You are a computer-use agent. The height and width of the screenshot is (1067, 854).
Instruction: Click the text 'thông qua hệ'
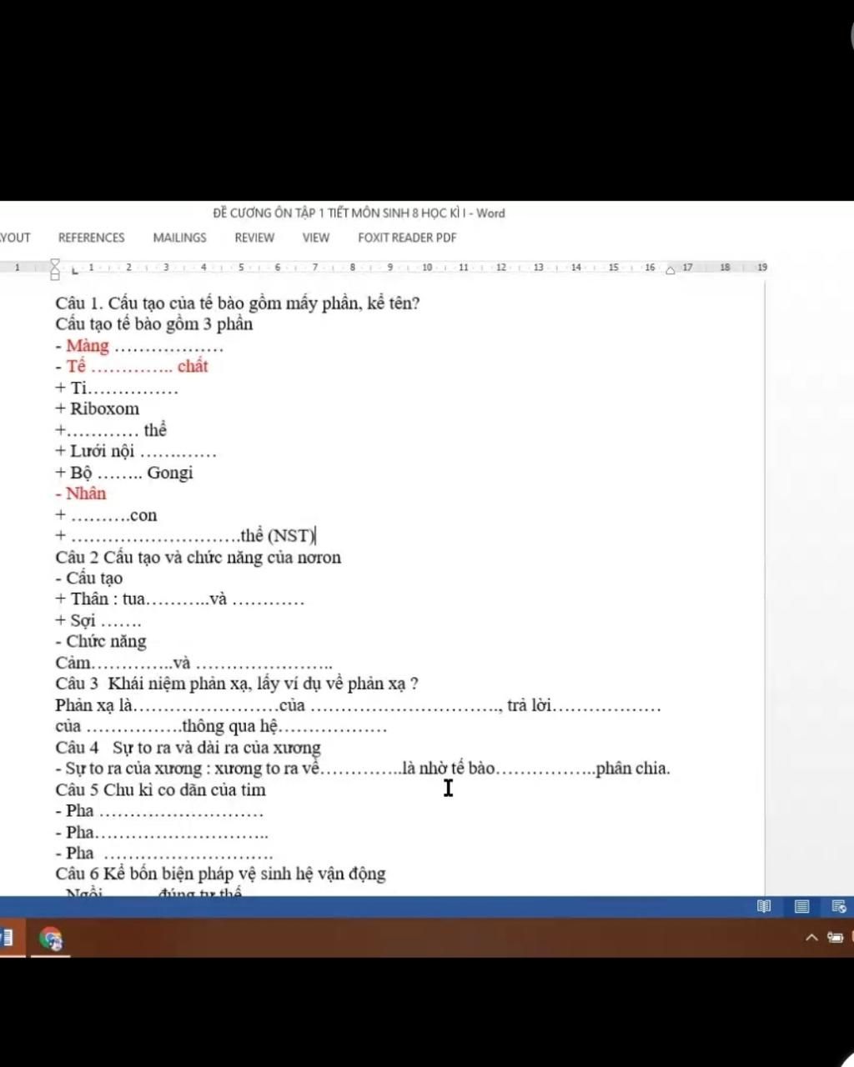(x=229, y=726)
